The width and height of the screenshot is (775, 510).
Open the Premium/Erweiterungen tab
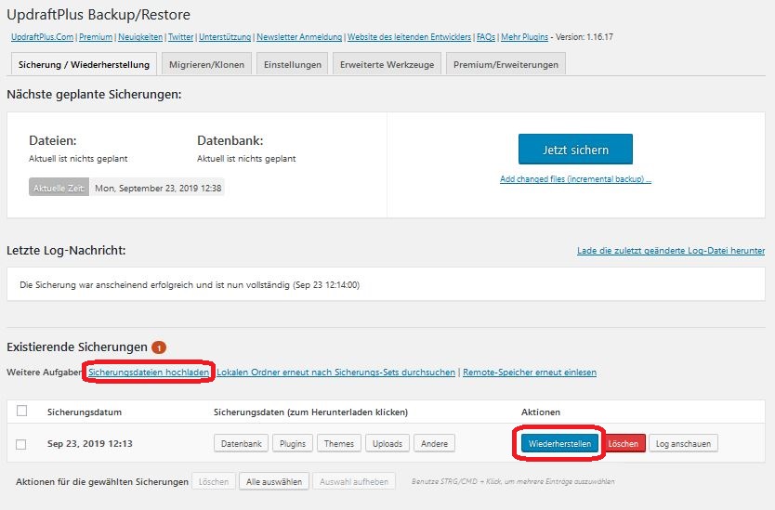506,65
